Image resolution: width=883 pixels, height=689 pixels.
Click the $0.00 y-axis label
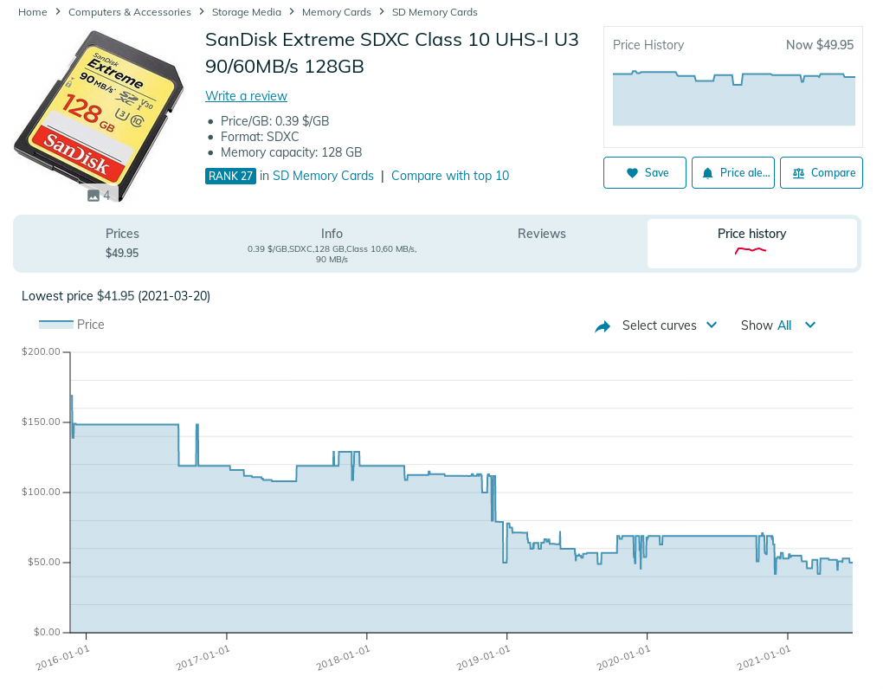[47, 632]
